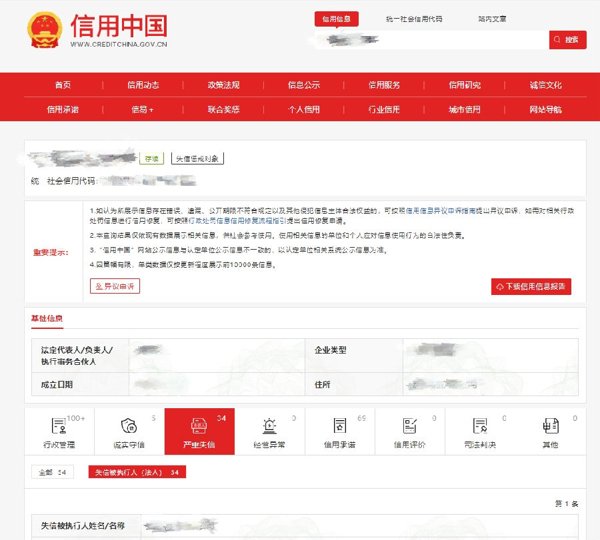Expand 信易+ navigation item
The width and height of the screenshot is (600, 540).
click(143, 110)
